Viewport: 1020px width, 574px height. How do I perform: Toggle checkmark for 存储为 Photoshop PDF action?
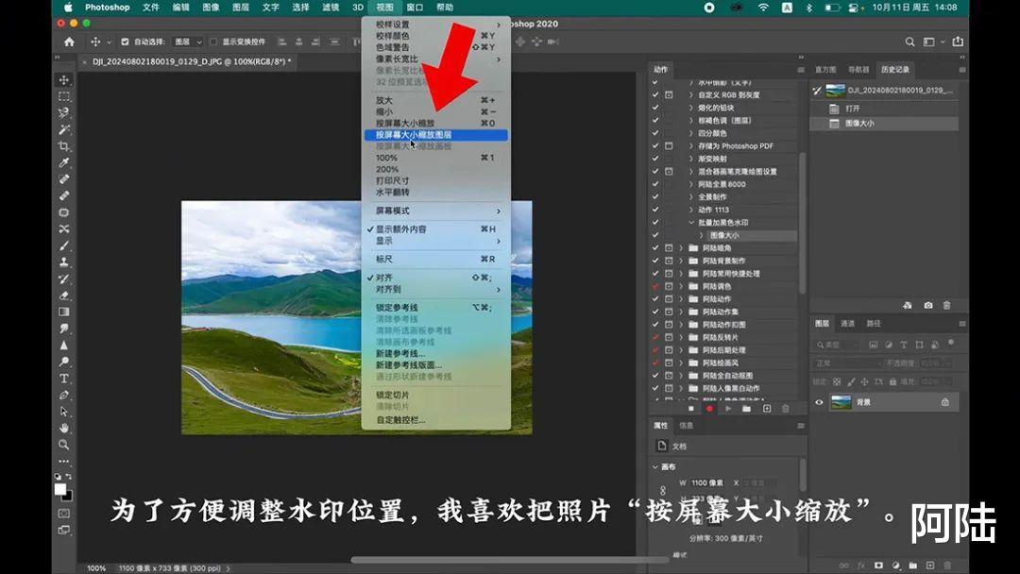coord(655,145)
